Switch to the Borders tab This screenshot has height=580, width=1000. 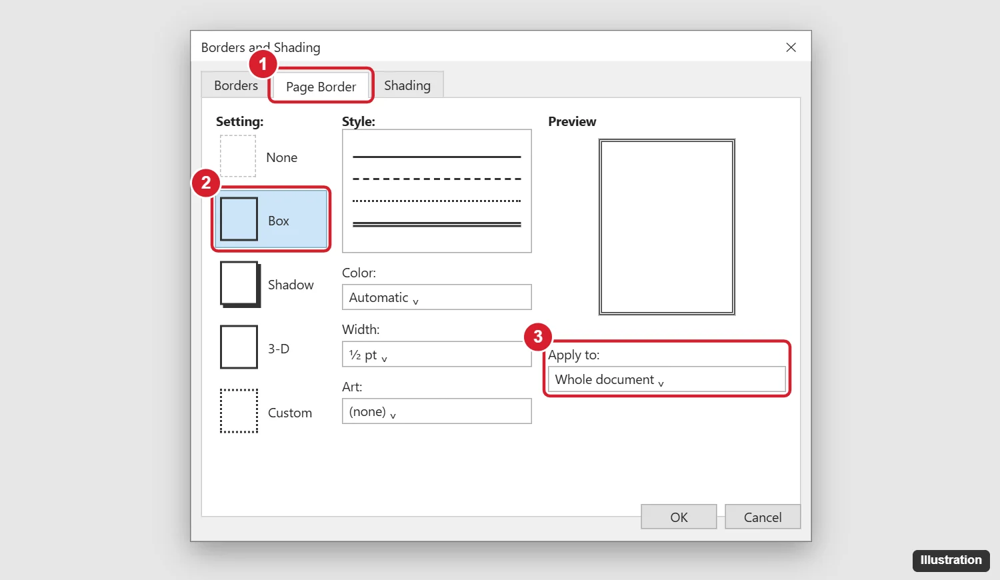point(236,85)
